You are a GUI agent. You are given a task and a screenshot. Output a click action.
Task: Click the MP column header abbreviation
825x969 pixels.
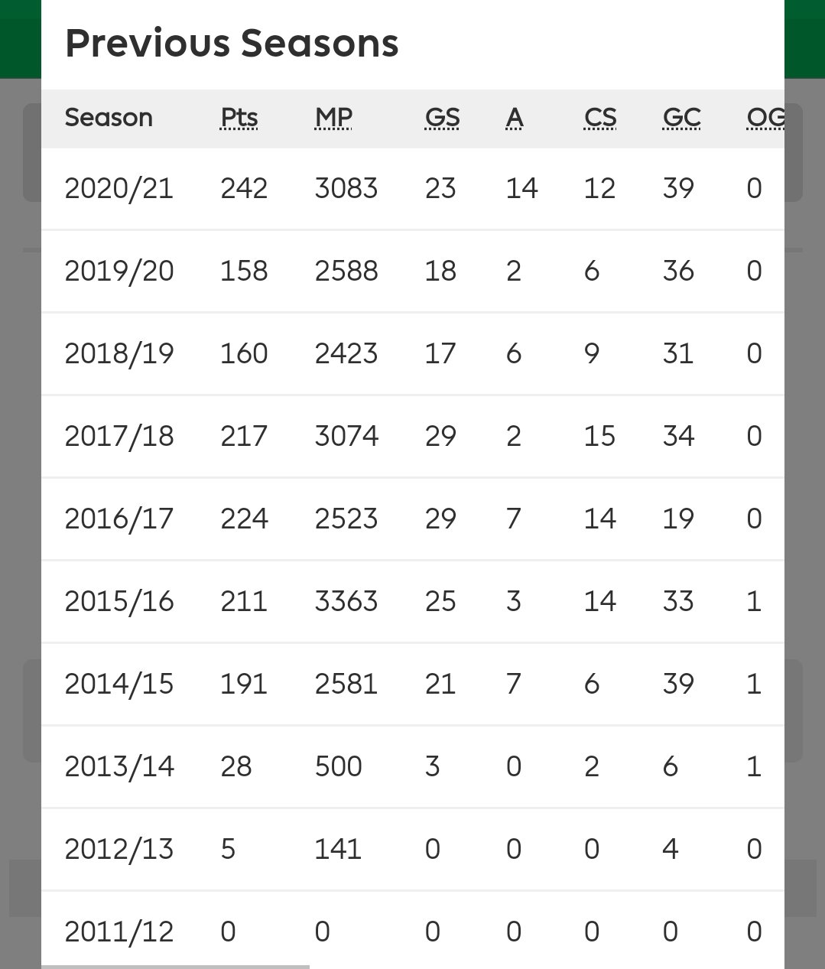tap(334, 118)
